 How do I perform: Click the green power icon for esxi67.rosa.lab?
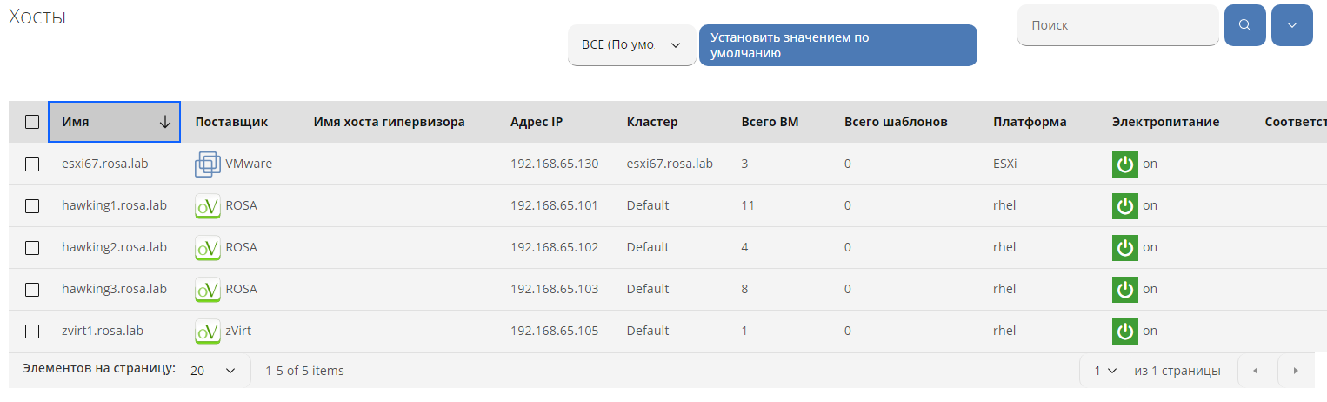pos(1125,164)
